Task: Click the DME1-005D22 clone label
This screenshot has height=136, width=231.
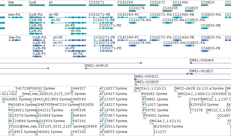Action: (146, 77)
